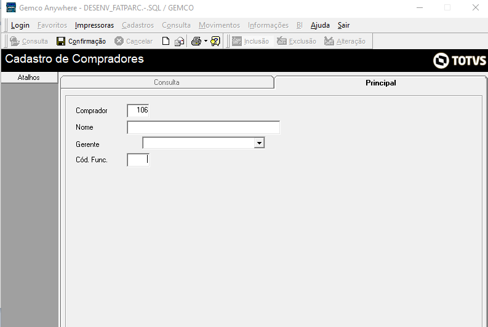Click the Confirmação save button
The image size is (488, 327).
pyautogui.click(x=81, y=41)
